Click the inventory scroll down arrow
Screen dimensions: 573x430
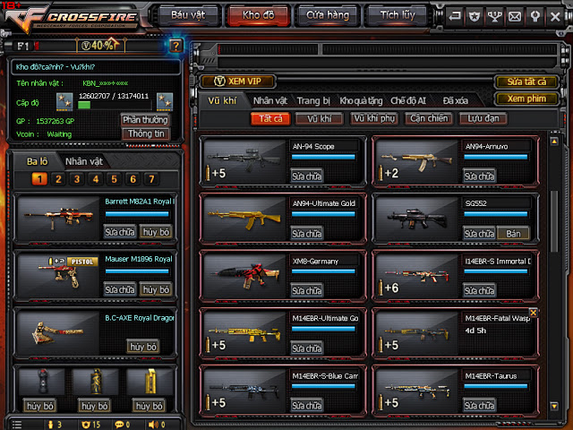(x=554, y=406)
